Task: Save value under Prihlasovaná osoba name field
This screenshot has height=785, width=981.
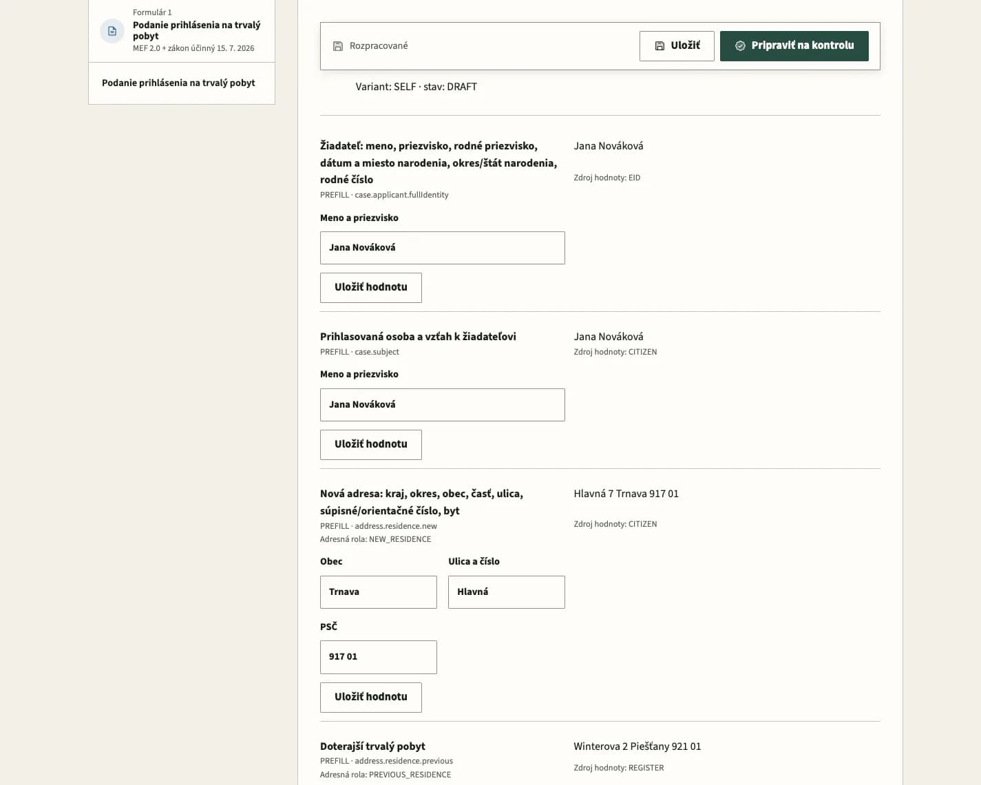Action: coord(371,445)
